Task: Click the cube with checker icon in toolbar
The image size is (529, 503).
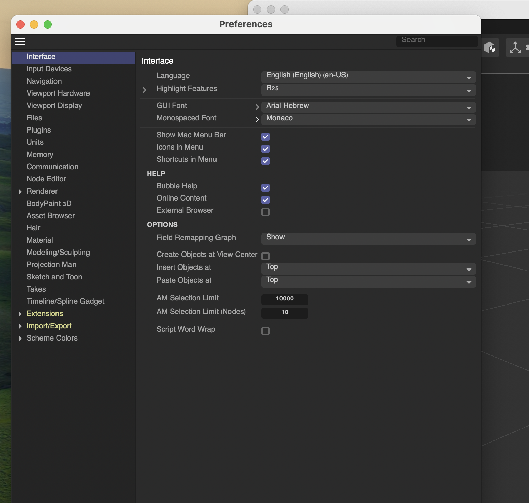Action: click(x=490, y=47)
